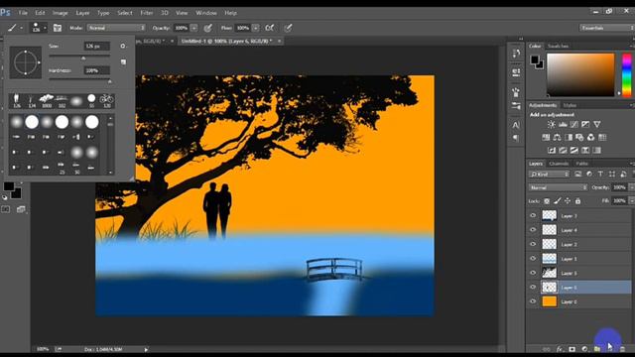Add a Brightness/Contrast adjustment
Viewport: 635px width, 357px height.
pos(552,125)
